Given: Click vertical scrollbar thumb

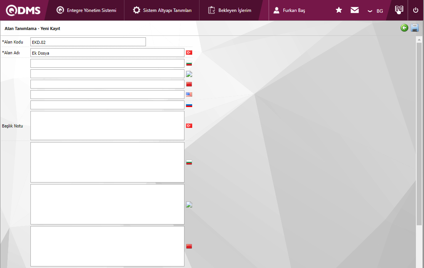Looking at the screenshot, I should tap(419, 134).
